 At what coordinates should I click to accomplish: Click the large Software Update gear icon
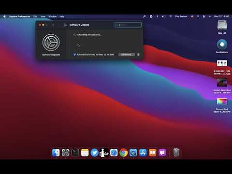(x=51, y=43)
